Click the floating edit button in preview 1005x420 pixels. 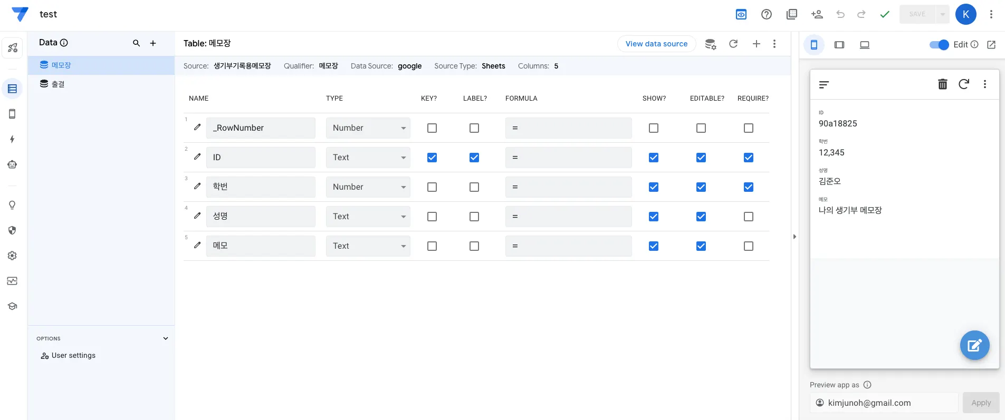pos(974,345)
